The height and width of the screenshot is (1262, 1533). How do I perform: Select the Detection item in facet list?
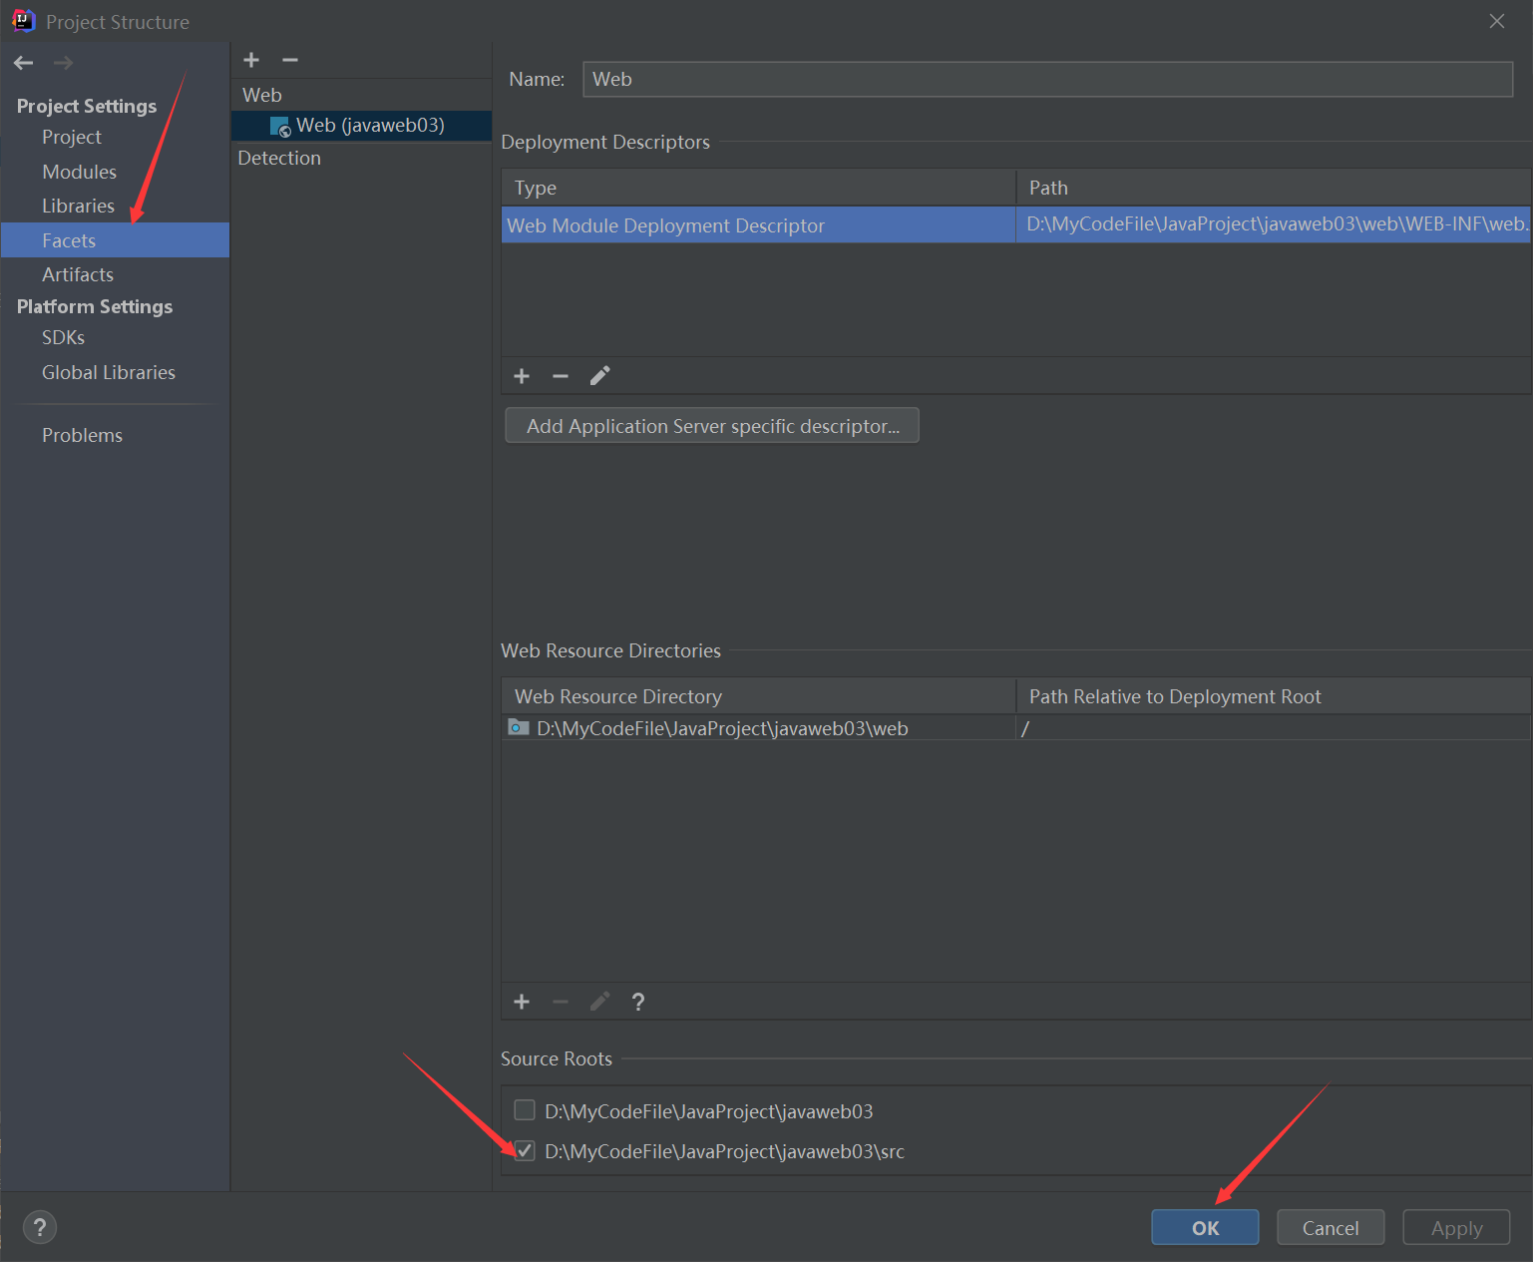[279, 158]
